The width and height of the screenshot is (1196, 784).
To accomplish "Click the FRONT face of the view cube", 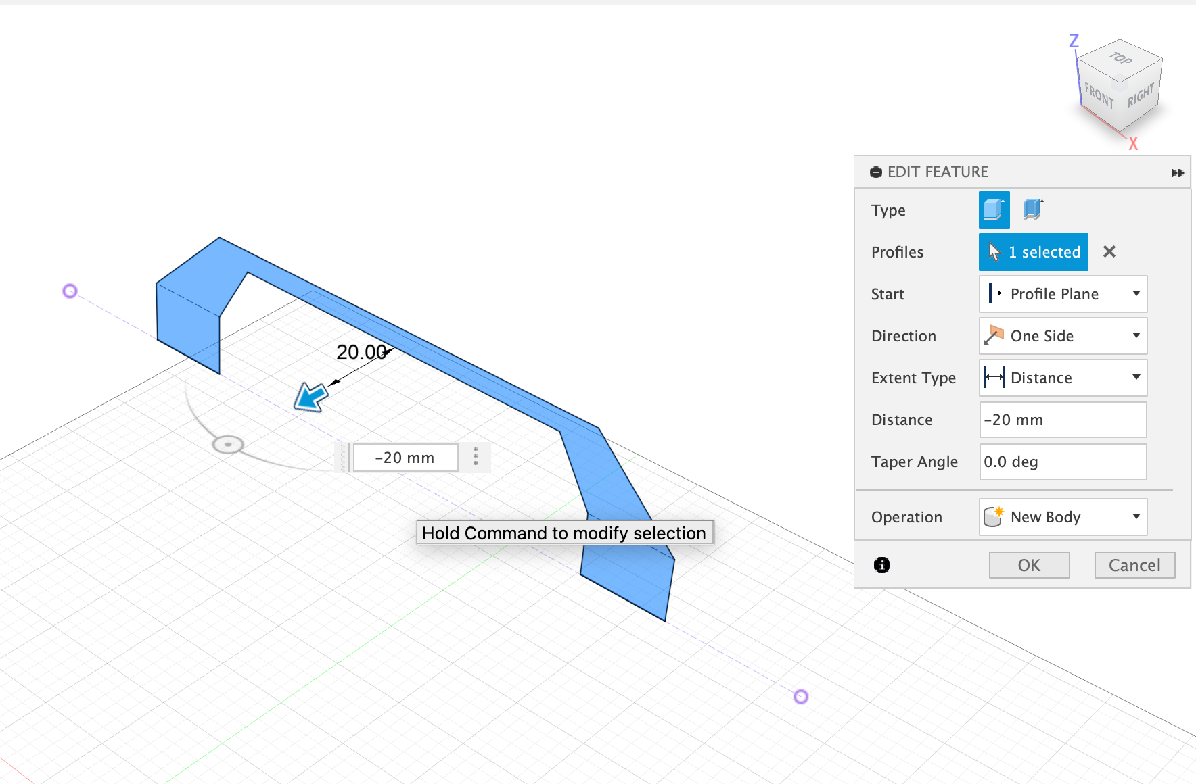I will [1099, 95].
